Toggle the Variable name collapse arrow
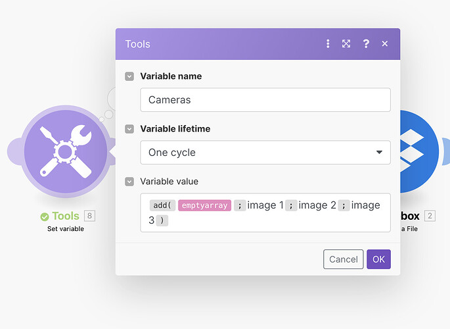The width and height of the screenshot is (450, 329). pos(129,76)
